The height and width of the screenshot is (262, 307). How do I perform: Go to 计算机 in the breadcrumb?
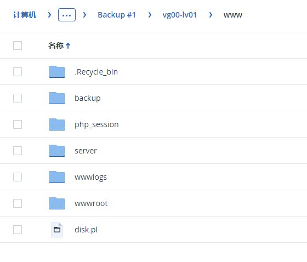[x=25, y=15]
